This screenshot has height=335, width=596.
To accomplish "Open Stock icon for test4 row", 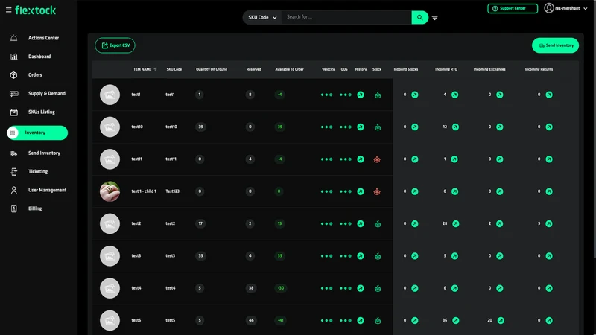I will [x=378, y=289].
